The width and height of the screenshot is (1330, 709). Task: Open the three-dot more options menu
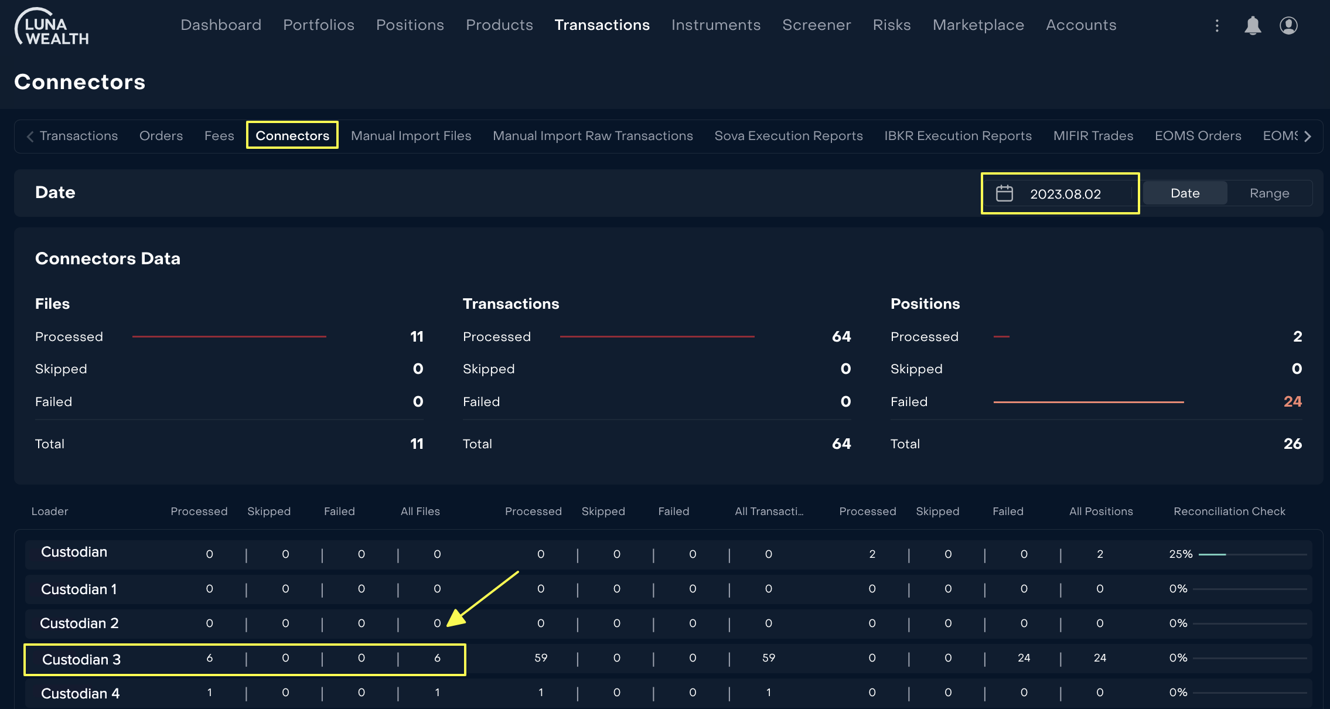pos(1217,25)
